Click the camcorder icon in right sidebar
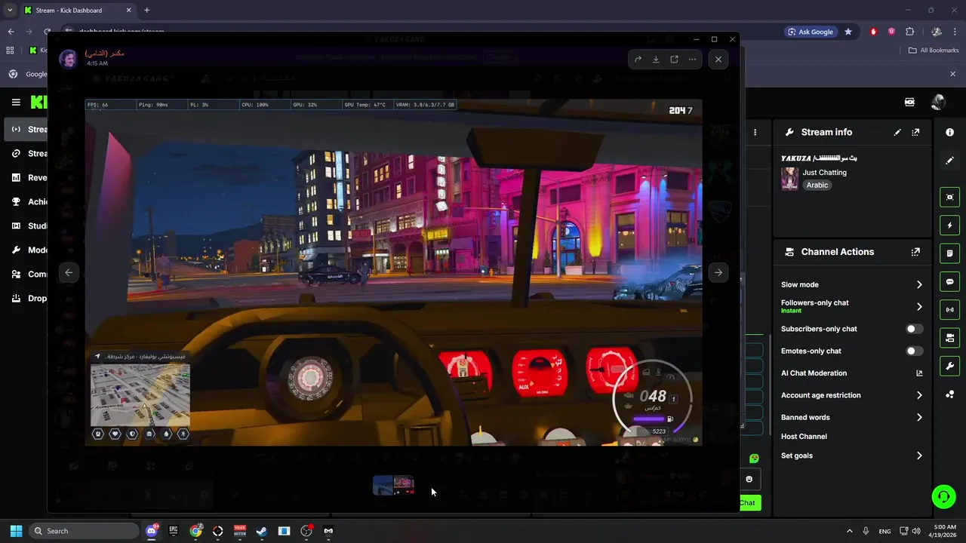This screenshot has width=966, height=543. [x=949, y=338]
